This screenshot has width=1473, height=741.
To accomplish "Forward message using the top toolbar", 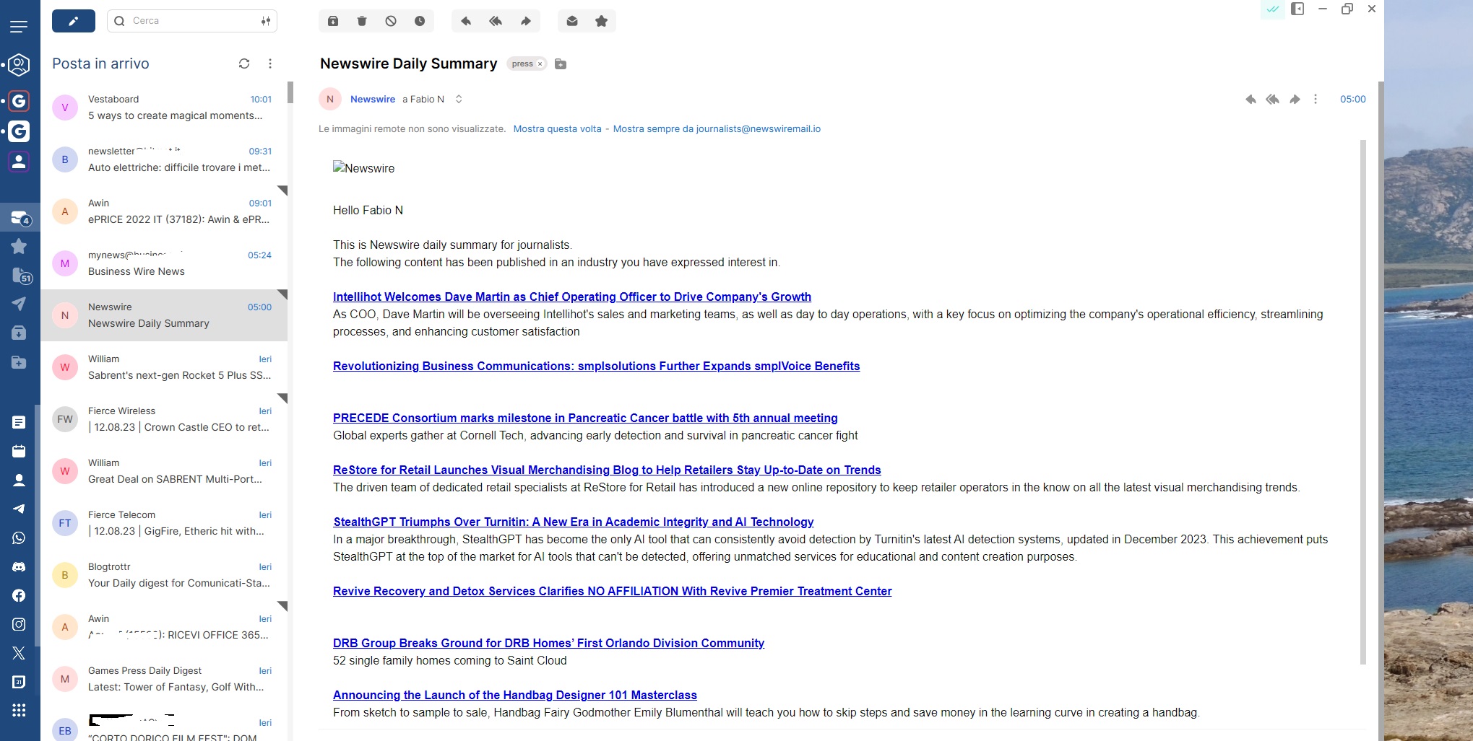I will 526,21.
